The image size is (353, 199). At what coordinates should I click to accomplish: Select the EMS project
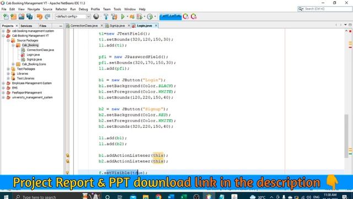coord(15,88)
